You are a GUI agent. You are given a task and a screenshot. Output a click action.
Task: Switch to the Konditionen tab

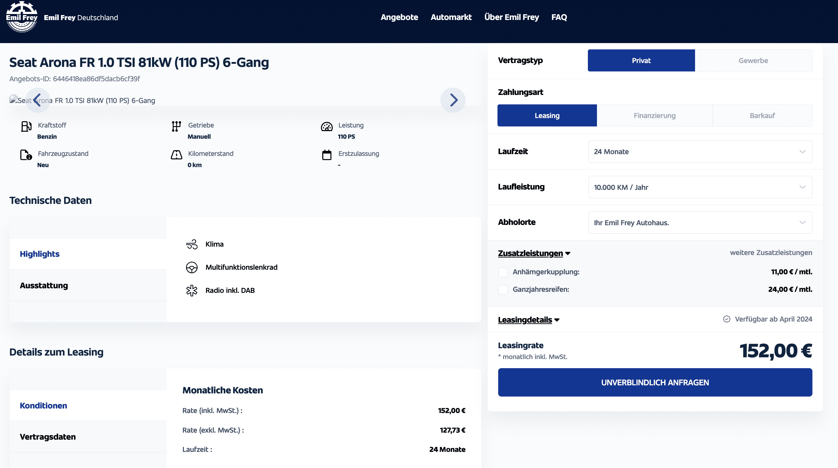point(88,406)
